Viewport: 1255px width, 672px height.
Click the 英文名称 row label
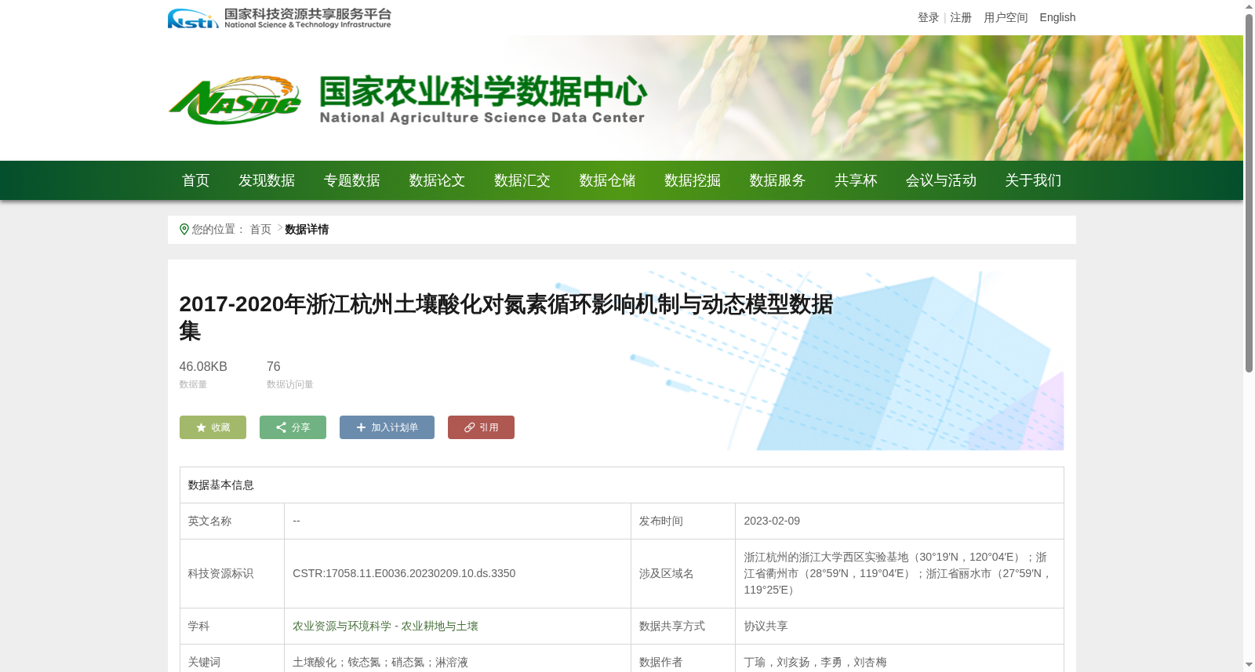coord(209,521)
